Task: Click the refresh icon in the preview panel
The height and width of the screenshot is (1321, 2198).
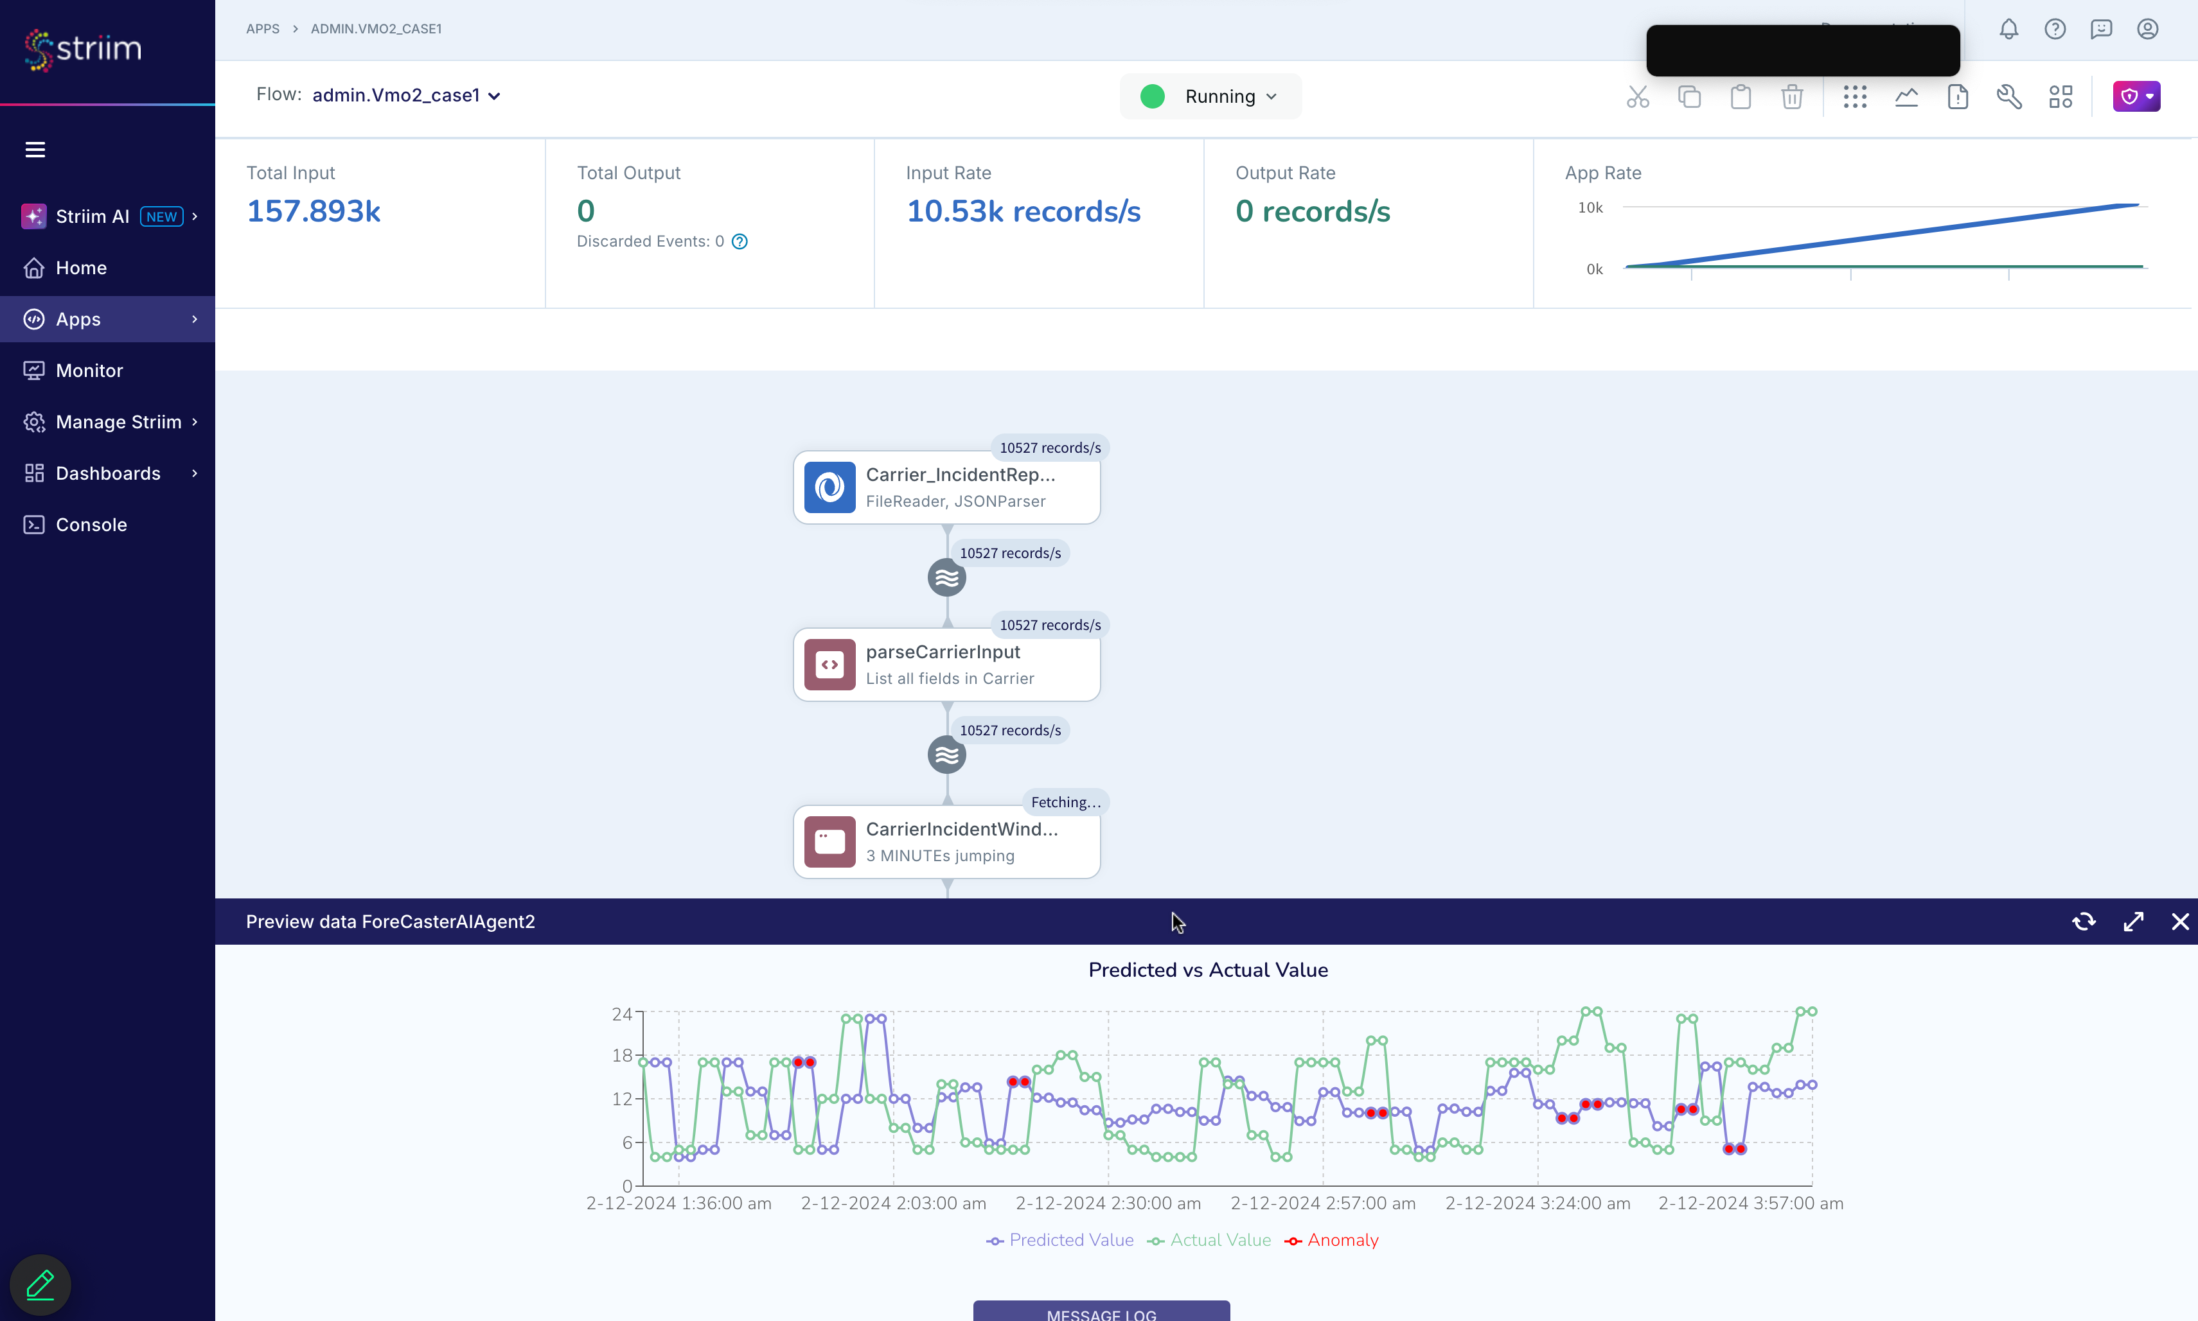Action: 2084,922
